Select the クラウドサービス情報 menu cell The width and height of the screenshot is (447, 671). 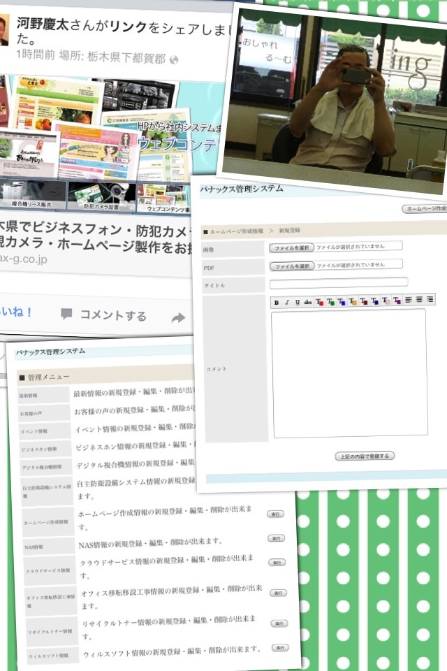[50, 571]
